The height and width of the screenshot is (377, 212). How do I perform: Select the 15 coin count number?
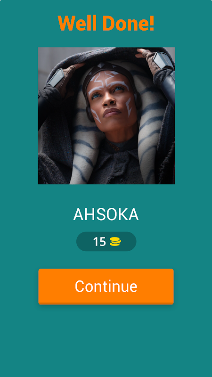(x=99, y=242)
